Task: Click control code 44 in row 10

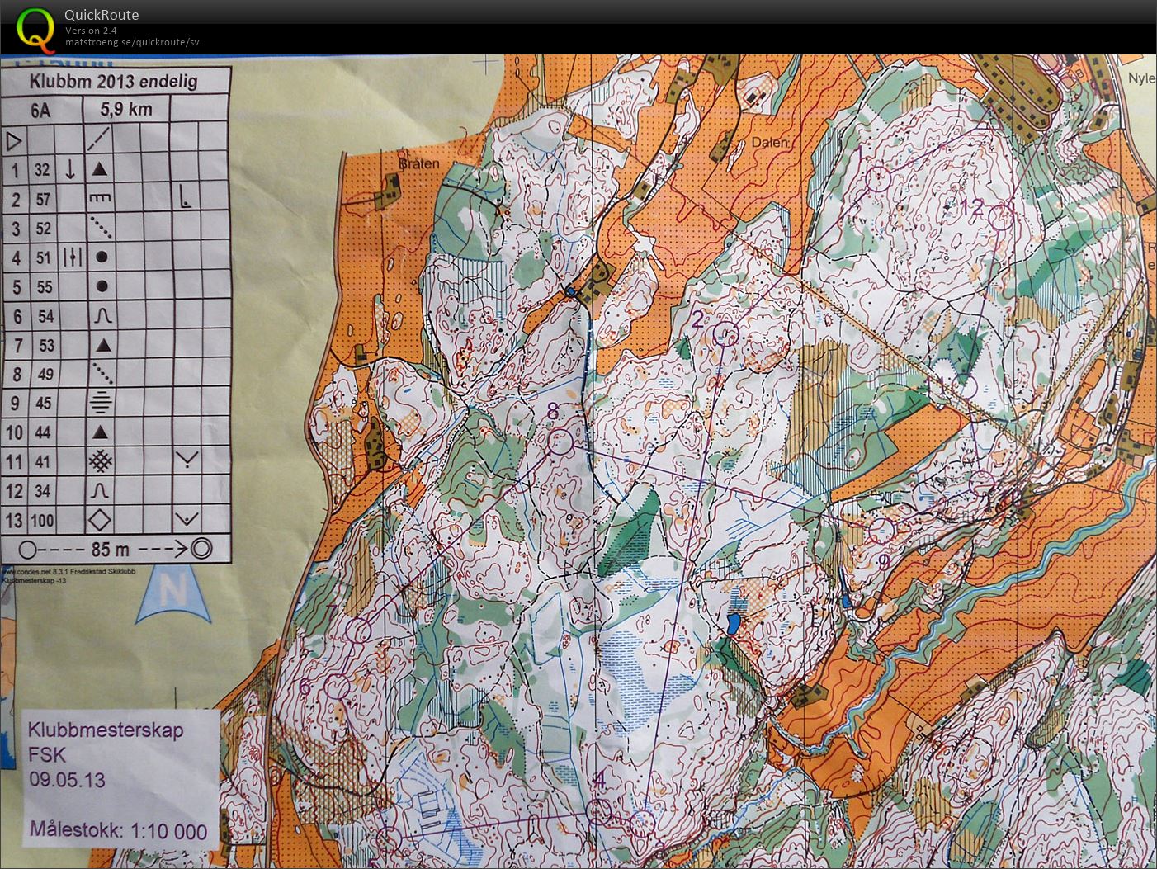Action: 42,432
